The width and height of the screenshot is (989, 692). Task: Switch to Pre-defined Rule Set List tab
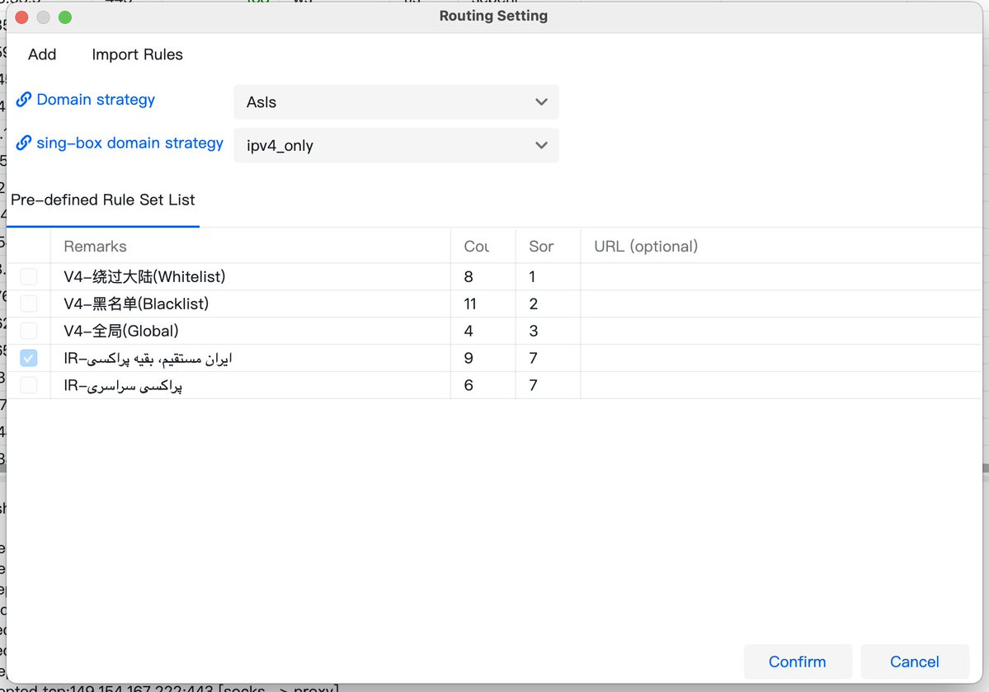(103, 200)
